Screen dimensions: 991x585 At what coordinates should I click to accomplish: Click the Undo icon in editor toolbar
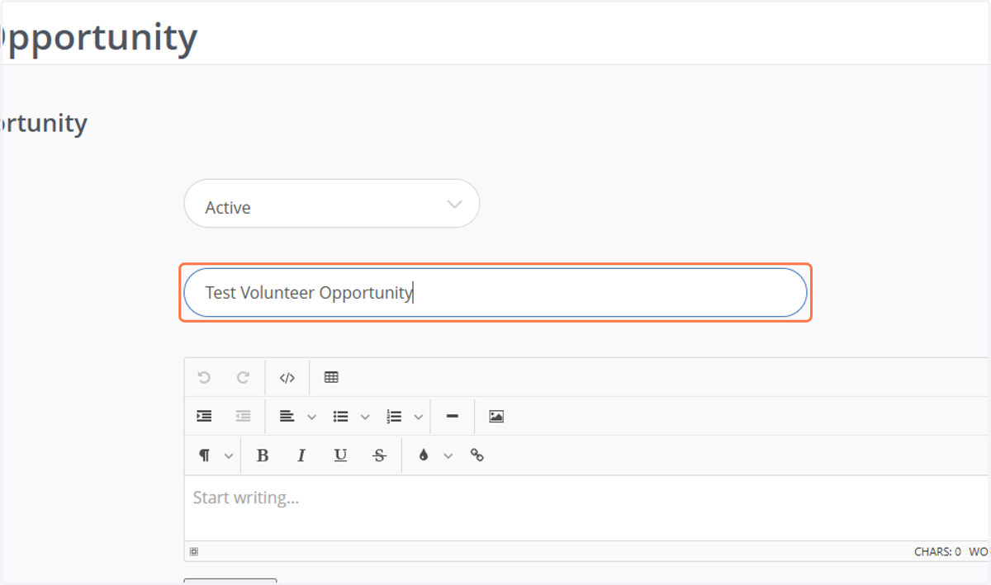pyautogui.click(x=204, y=378)
